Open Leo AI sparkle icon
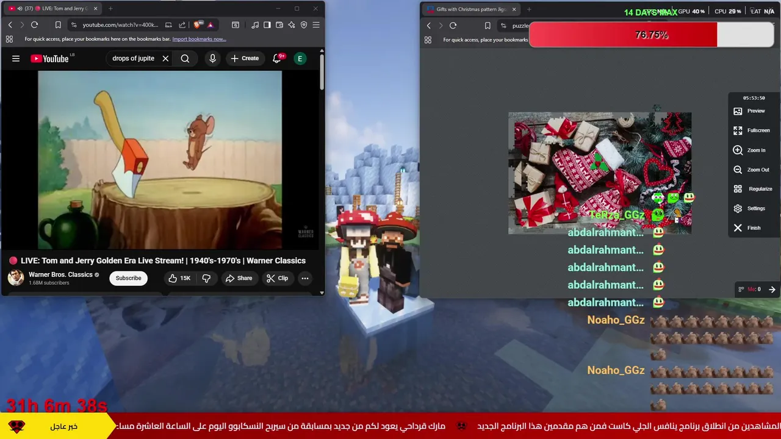This screenshot has height=439, width=781. pos(292,25)
